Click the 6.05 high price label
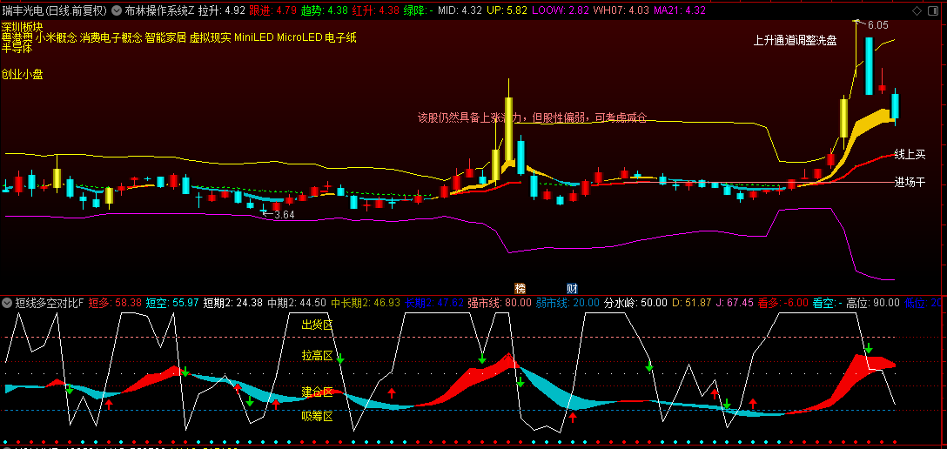Image resolution: width=947 pixels, height=449 pixels. click(878, 25)
